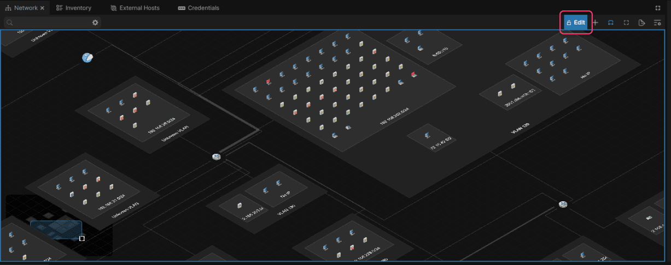This screenshot has height=265, width=671.
Task: Click the map search input field
Action: tap(52, 22)
